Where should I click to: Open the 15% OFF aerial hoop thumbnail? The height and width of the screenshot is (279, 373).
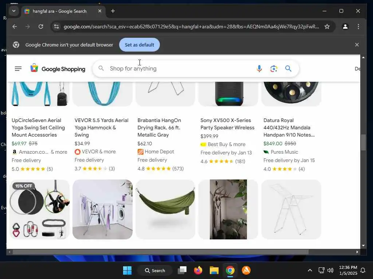tap(39, 209)
